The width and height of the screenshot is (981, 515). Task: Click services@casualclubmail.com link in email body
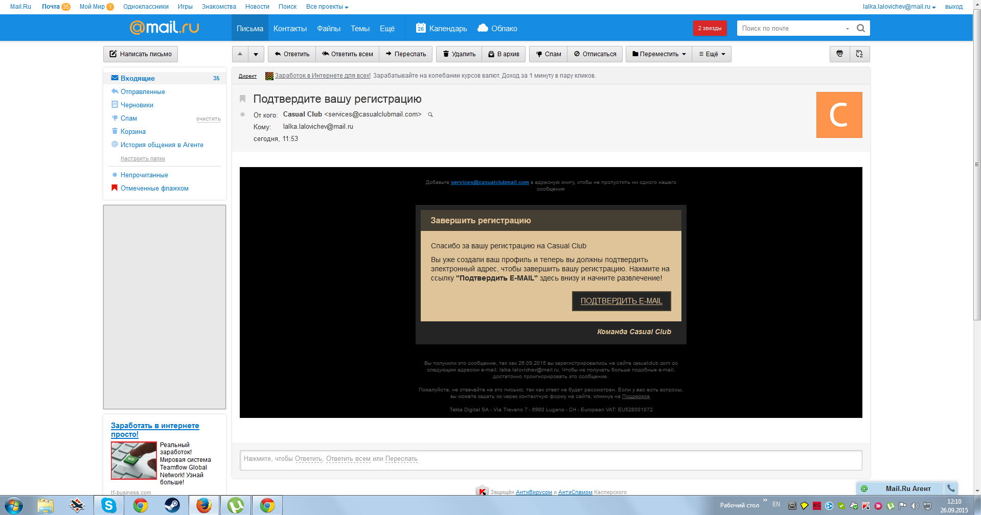point(490,182)
